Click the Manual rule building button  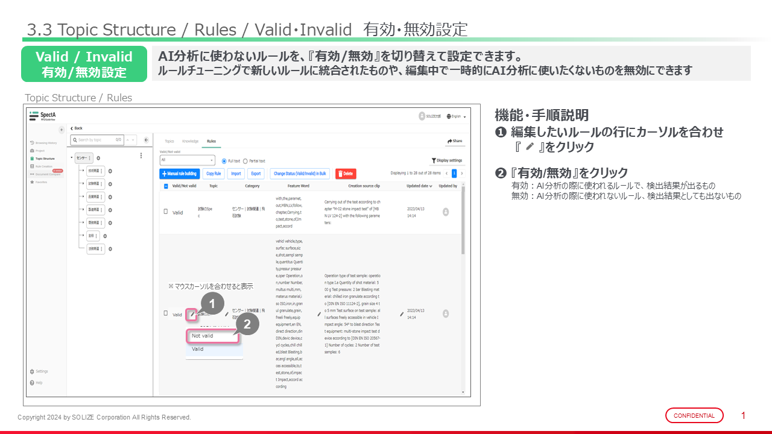(x=179, y=174)
